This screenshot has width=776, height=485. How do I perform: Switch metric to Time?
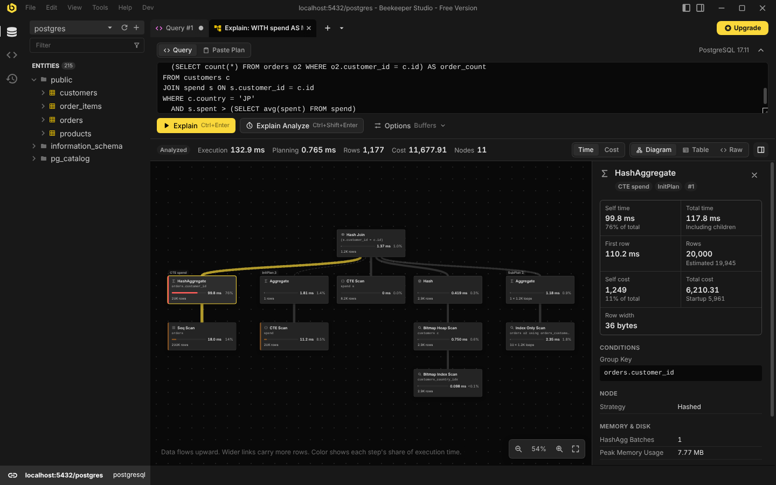point(586,150)
